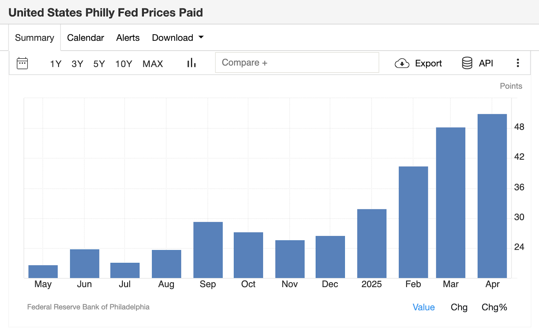
Task: Switch to the Summary tab
Action: click(34, 38)
